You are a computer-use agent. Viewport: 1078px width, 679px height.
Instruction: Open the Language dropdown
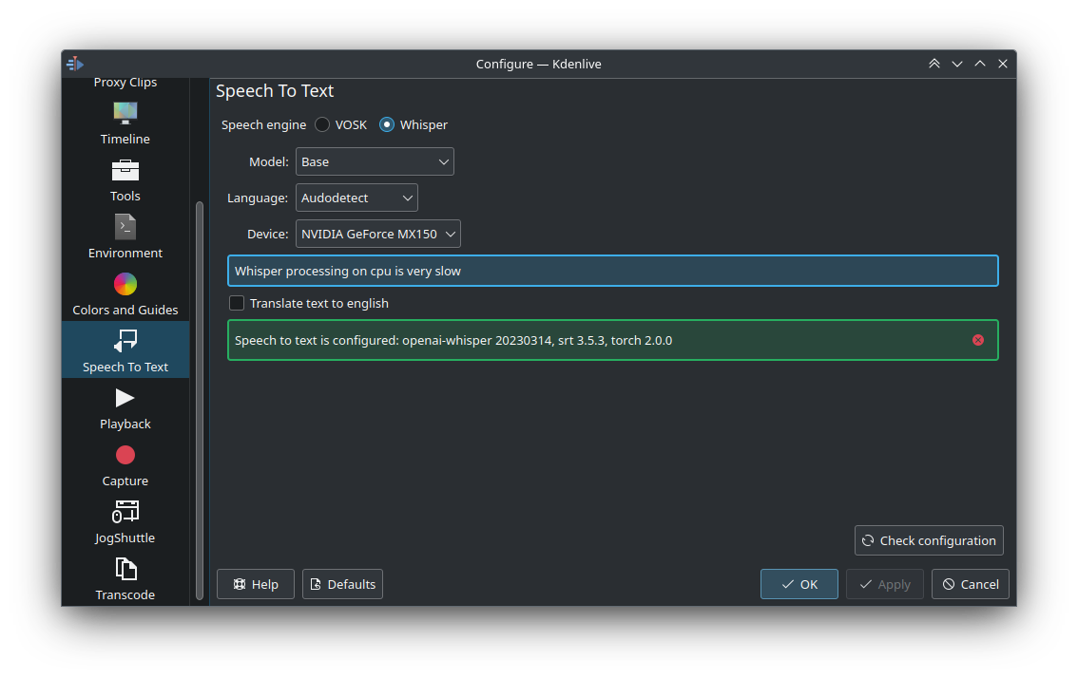tap(356, 198)
